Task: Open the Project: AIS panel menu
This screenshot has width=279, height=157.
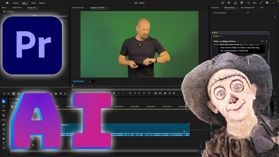Action: coord(38,8)
